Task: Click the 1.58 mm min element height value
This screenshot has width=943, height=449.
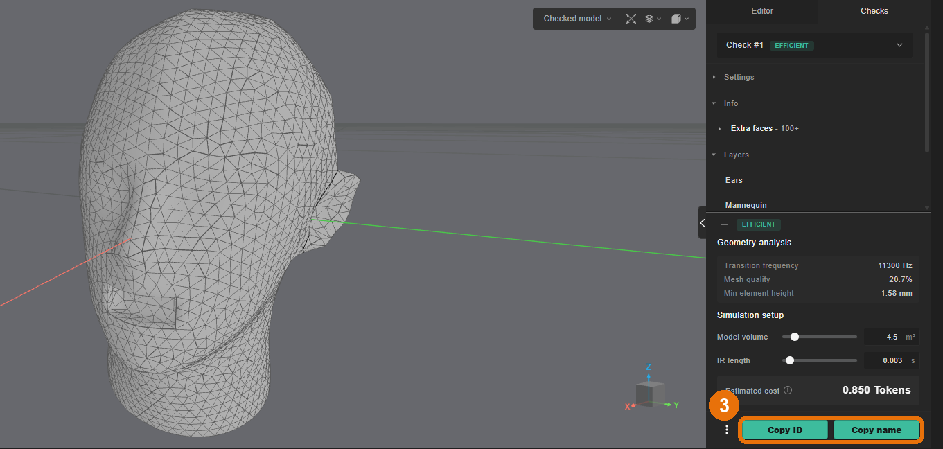Action: tap(897, 293)
